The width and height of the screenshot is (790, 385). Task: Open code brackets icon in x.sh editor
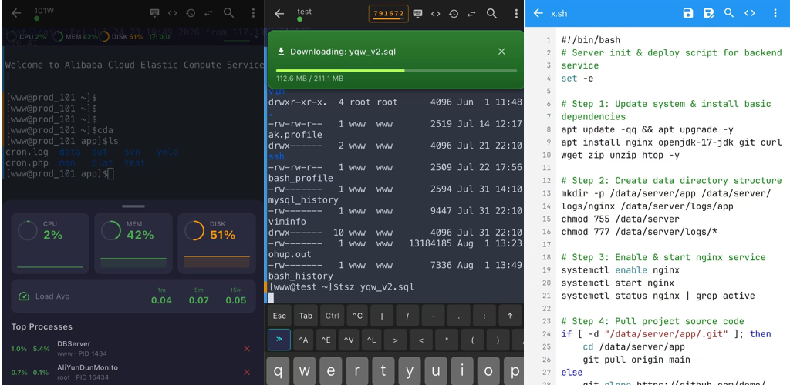coord(750,14)
